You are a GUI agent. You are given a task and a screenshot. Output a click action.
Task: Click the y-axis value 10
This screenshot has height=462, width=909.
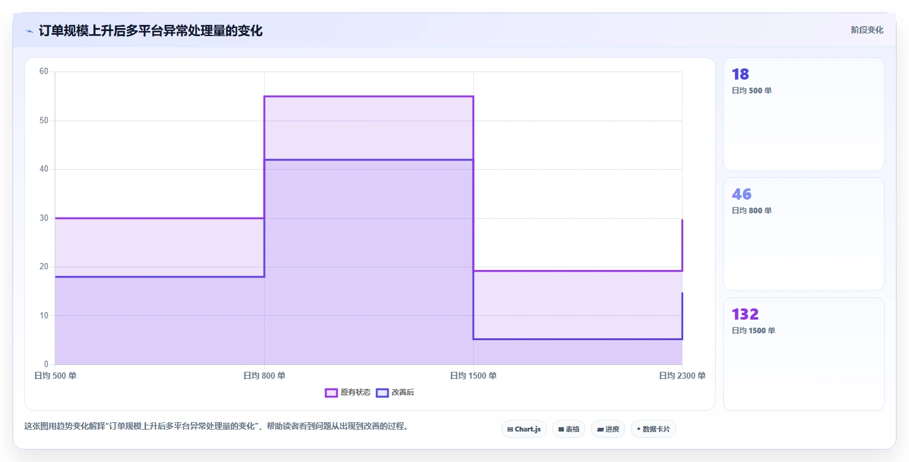point(44,315)
